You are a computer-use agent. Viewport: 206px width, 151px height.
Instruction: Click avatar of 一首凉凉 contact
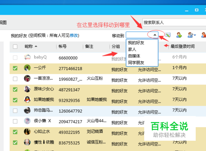(27, 78)
